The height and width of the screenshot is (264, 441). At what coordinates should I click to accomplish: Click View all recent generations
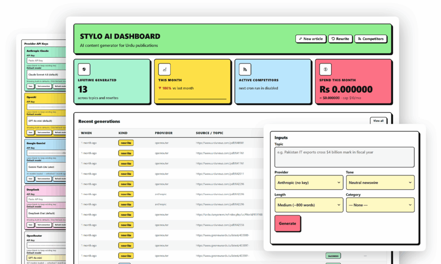pos(378,121)
